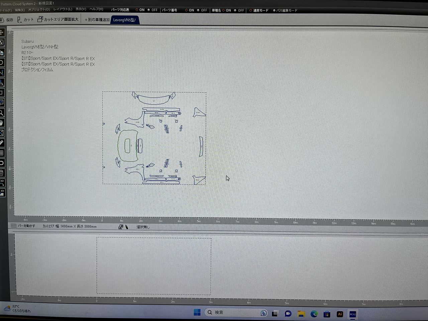This screenshot has height=321, width=428.
Task: Select the line drawing tool
Action: click(x=2, y=73)
